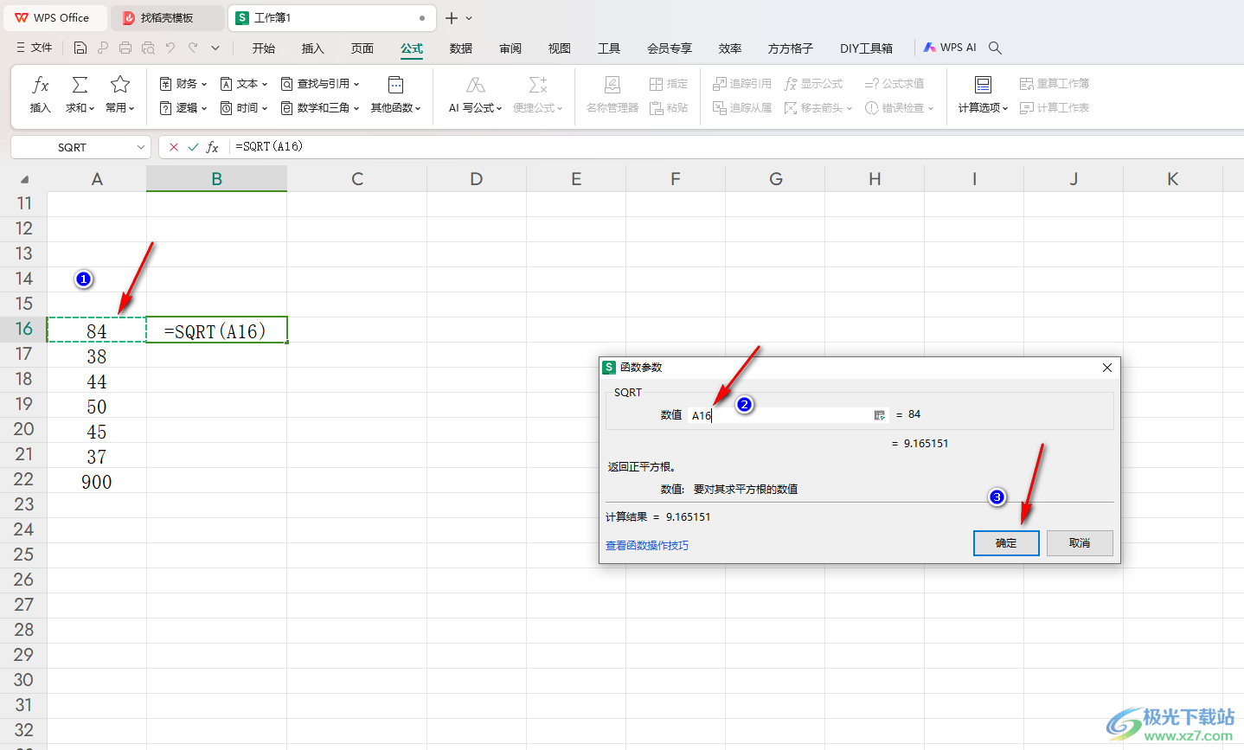Click the Undo arrow icon

pos(170,48)
